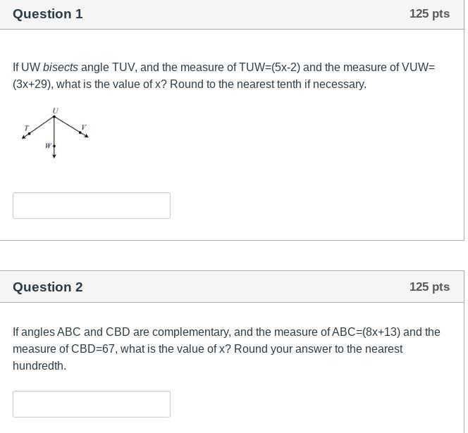Click the arrowhead at end of ray UV
Screen dimensions: 468x433
[86, 135]
